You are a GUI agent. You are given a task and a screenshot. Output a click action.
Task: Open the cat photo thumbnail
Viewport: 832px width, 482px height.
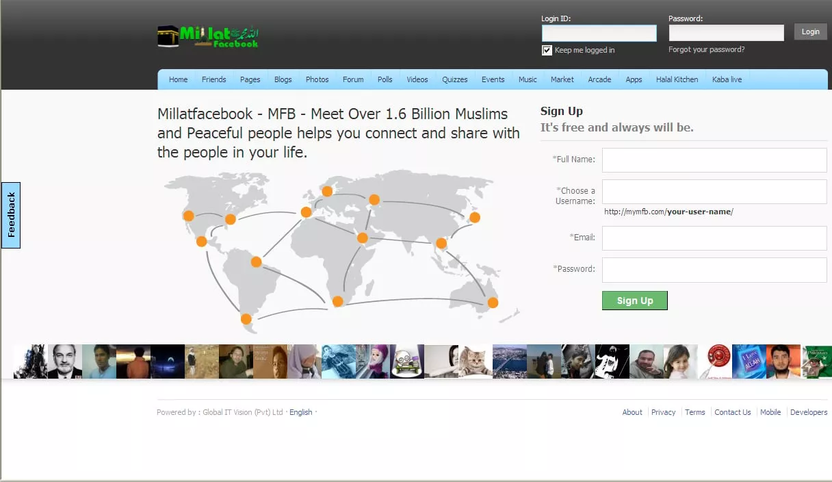(x=476, y=361)
